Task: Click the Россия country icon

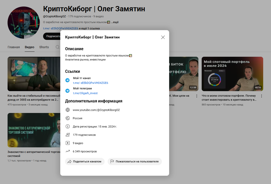Action: point(67,118)
